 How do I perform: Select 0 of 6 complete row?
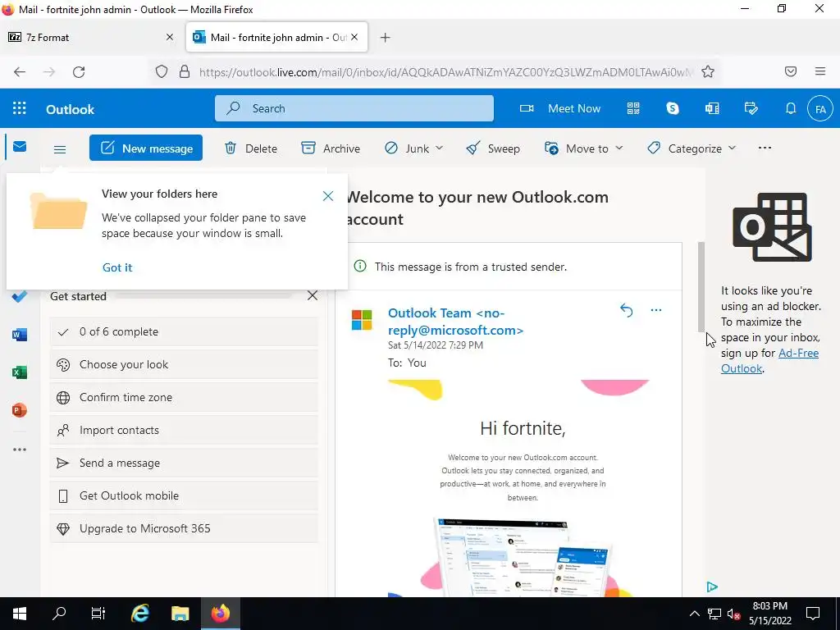pyautogui.click(x=184, y=331)
